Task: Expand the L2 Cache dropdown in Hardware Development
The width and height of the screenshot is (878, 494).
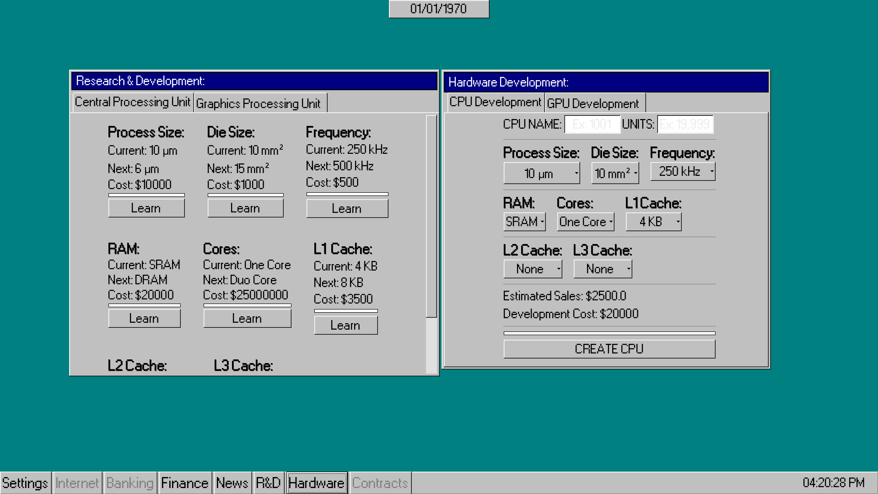Action: [533, 269]
